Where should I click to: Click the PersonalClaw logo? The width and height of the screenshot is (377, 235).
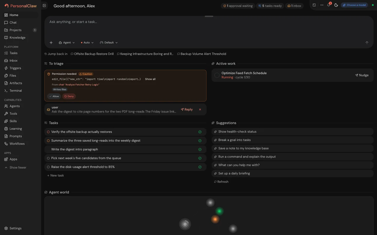pos(21,6)
